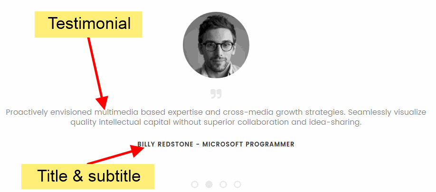
Task: Click the name BILLY REDSTONE
Action: 165,144
